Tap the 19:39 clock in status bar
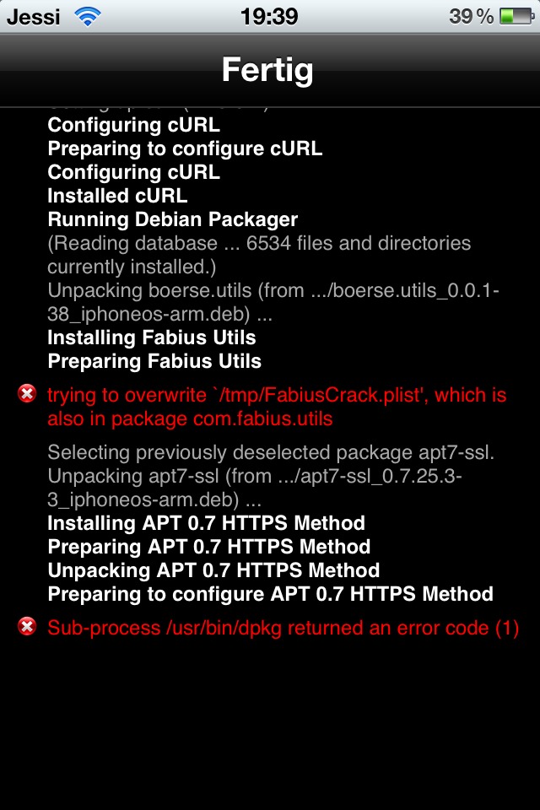The width and height of the screenshot is (540, 810). coord(269,16)
